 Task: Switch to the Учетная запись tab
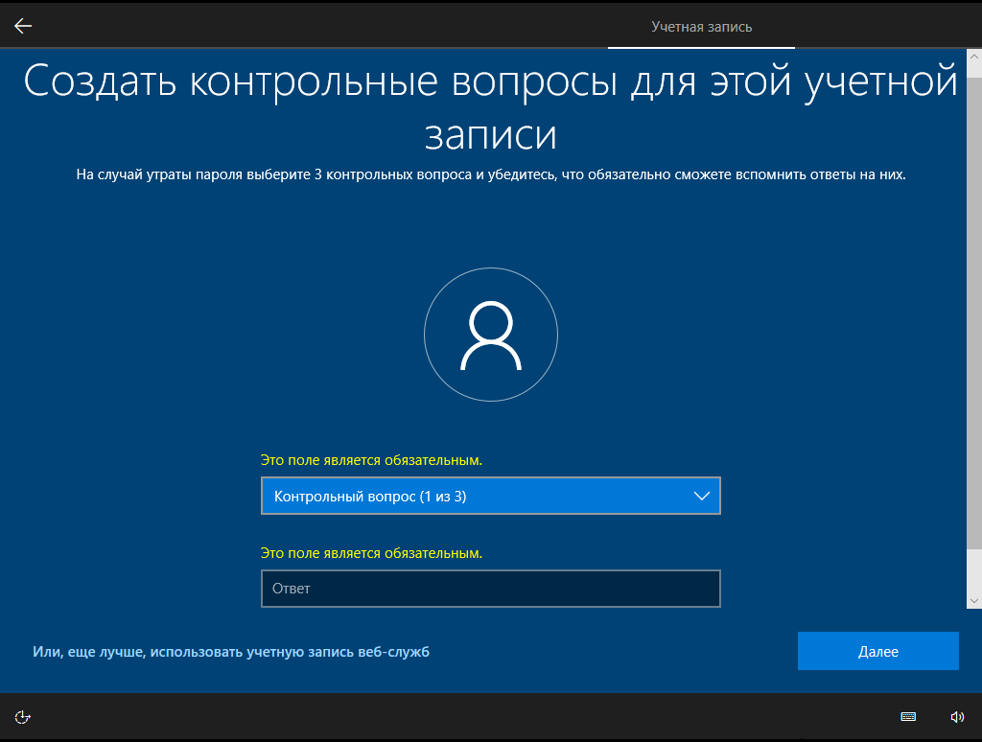point(701,27)
